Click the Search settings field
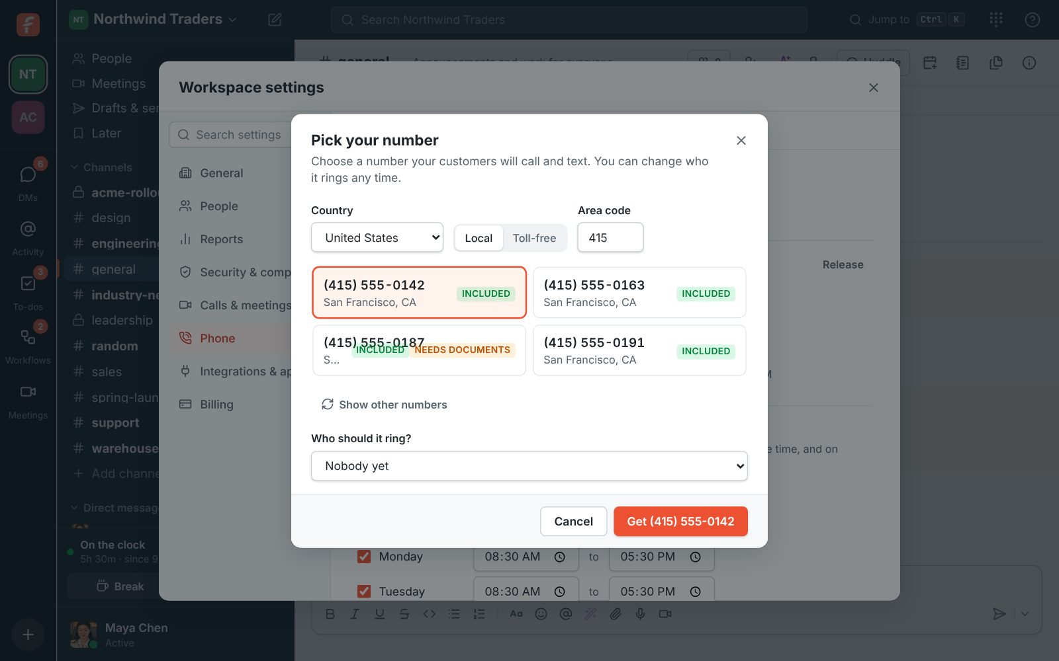The height and width of the screenshot is (661, 1059). point(232,135)
